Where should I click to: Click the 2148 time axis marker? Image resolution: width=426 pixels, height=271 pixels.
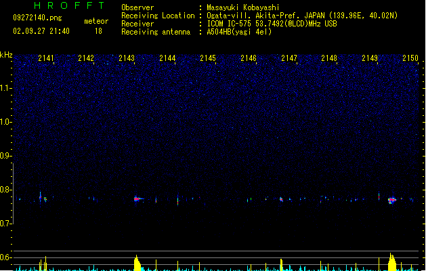click(329, 58)
